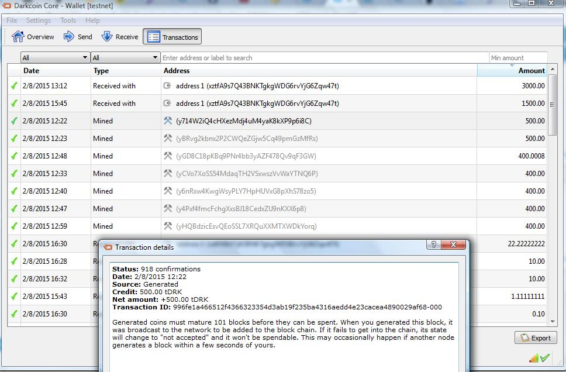Image resolution: width=566 pixels, height=372 pixels.
Task: Maximize the Darkcoin Core window
Action: tap(532, 4)
